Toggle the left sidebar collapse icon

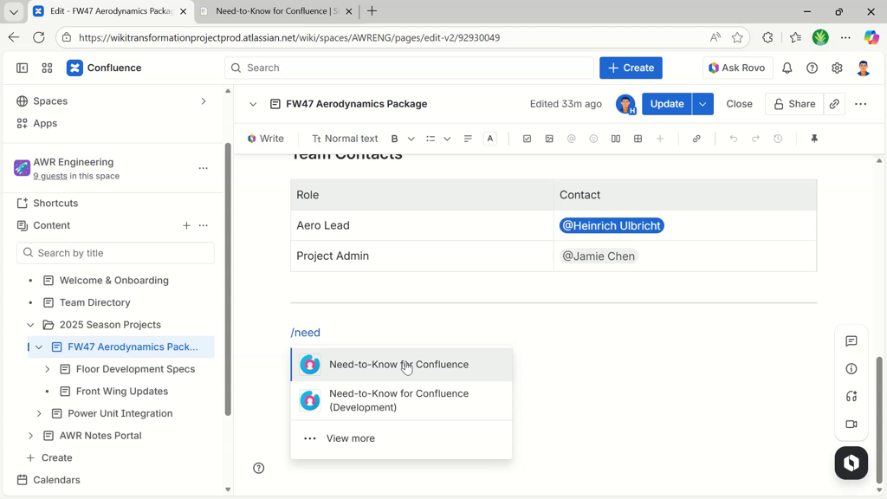pos(22,68)
